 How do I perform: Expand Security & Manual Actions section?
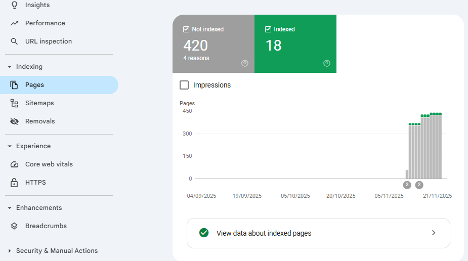click(9, 251)
